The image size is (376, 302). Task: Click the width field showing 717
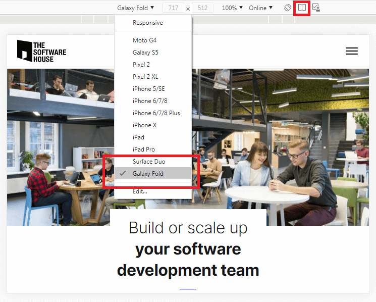click(x=173, y=8)
